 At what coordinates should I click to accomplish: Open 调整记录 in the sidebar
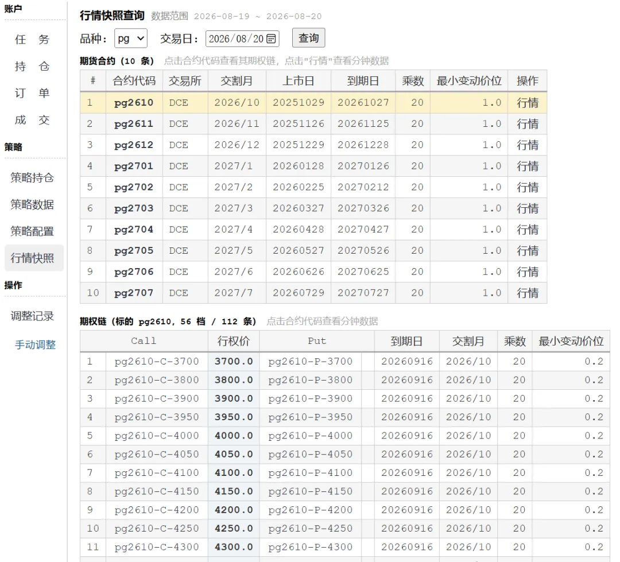point(32,316)
